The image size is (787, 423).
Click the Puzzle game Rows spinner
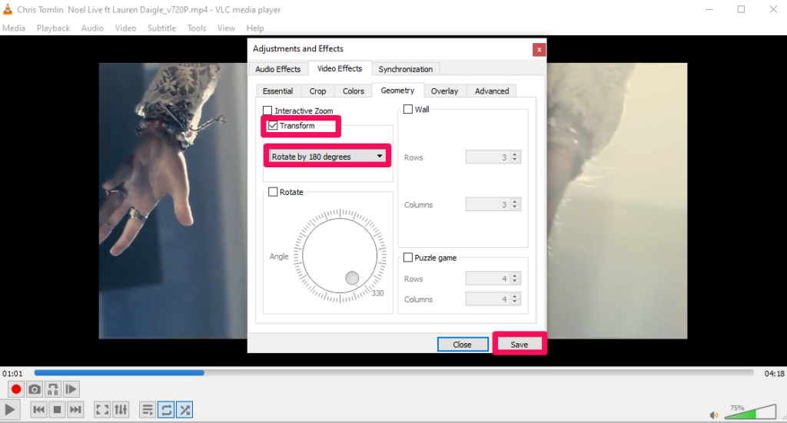pyautogui.click(x=514, y=279)
